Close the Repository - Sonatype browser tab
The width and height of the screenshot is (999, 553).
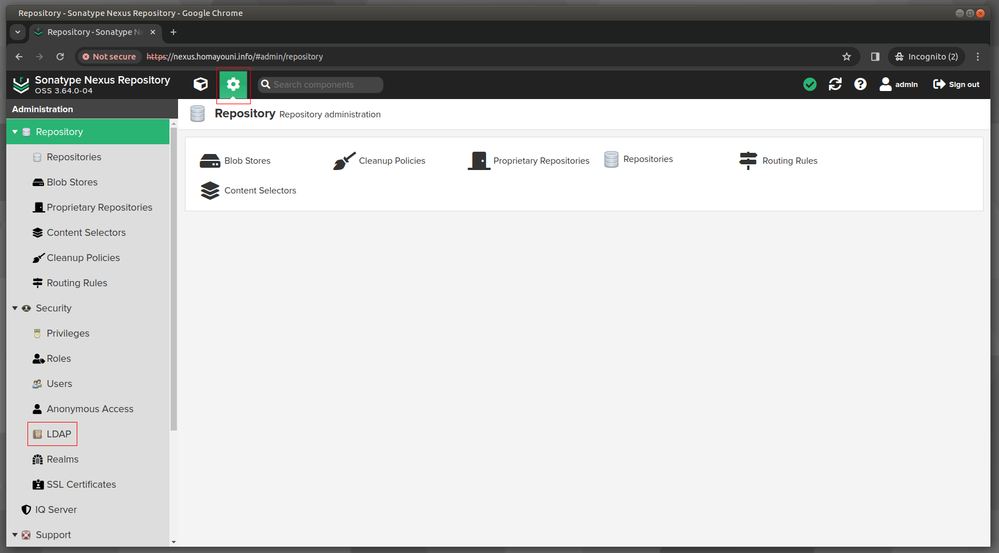click(153, 32)
